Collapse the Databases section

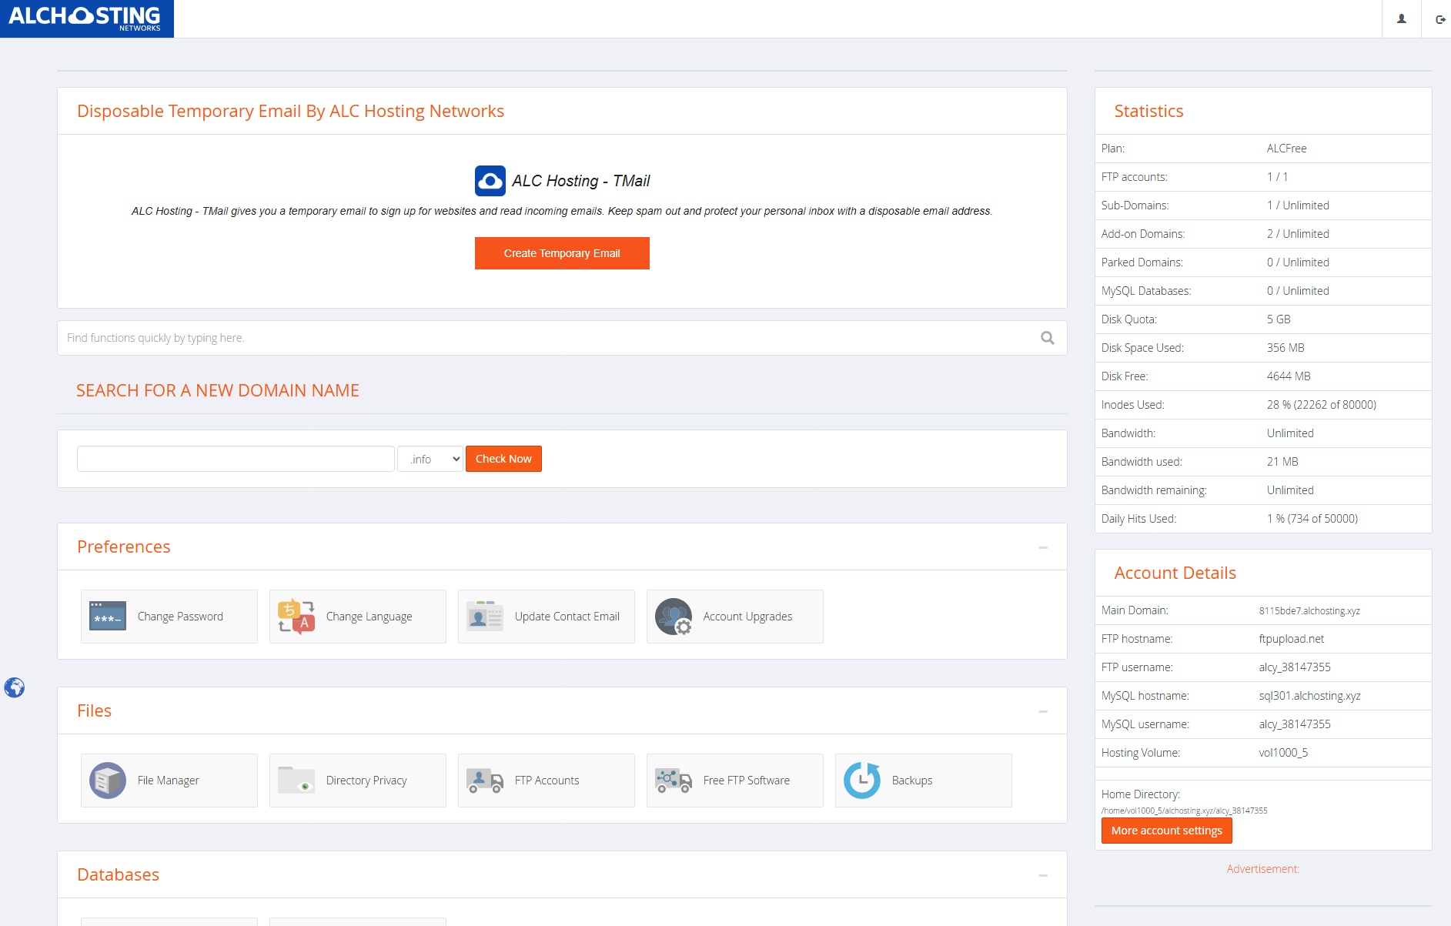pos(1043,875)
